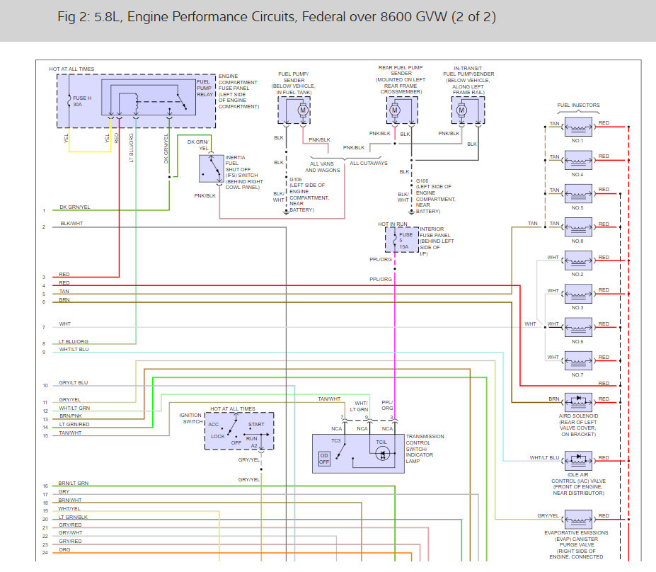Viewport: 656px width, 572px height.
Task: Click wire 16 'BRN/LT GRN' label
Action: click(73, 484)
